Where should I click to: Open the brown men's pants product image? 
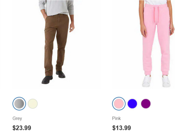(56, 42)
